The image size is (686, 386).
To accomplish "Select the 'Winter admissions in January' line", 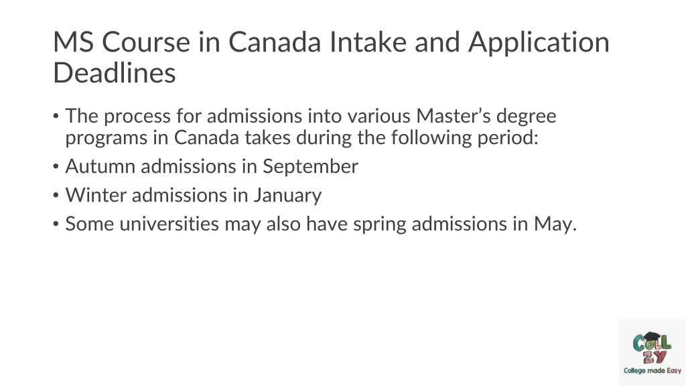I will click(x=194, y=195).
